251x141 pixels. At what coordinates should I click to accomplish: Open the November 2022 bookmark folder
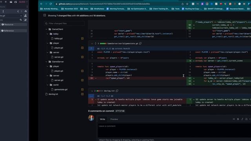pos(70,9)
